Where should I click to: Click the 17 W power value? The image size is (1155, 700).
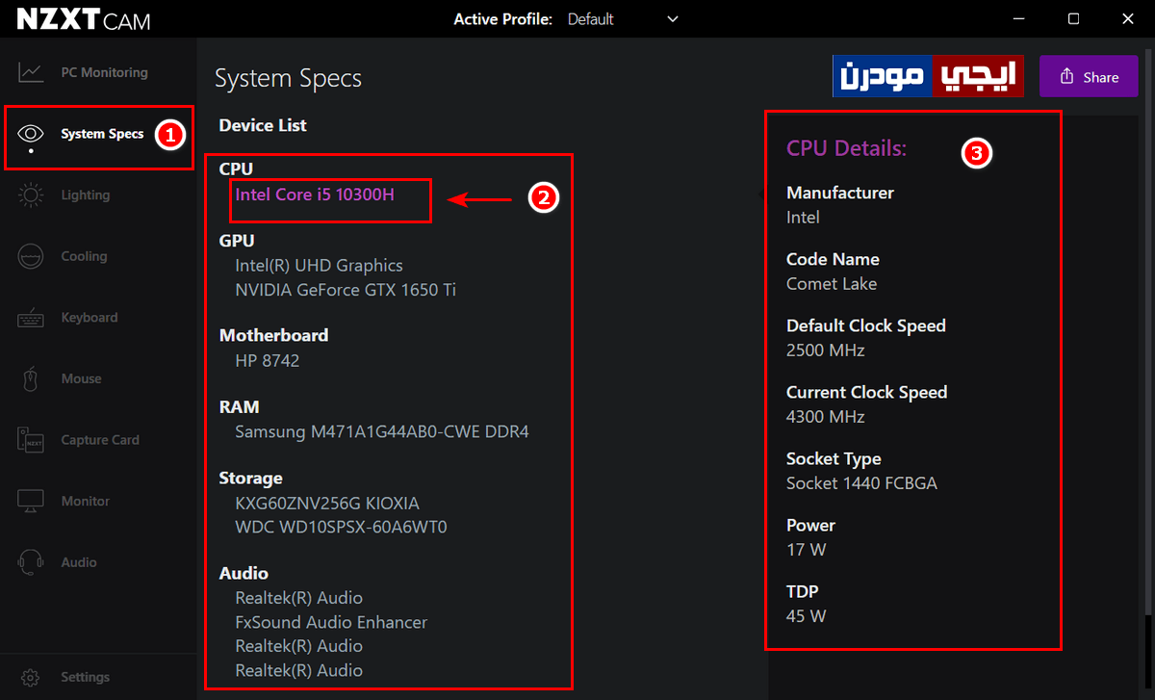tap(807, 550)
